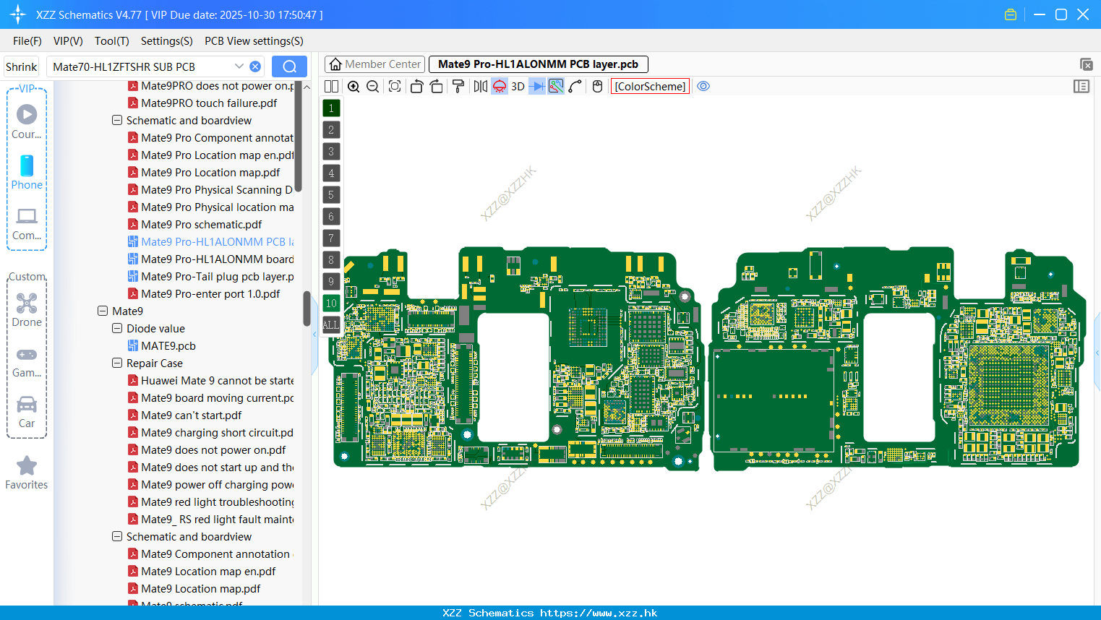Toggle the eye visibility icon on toolbar
This screenshot has height=620, width=1101.
point(703,86)
